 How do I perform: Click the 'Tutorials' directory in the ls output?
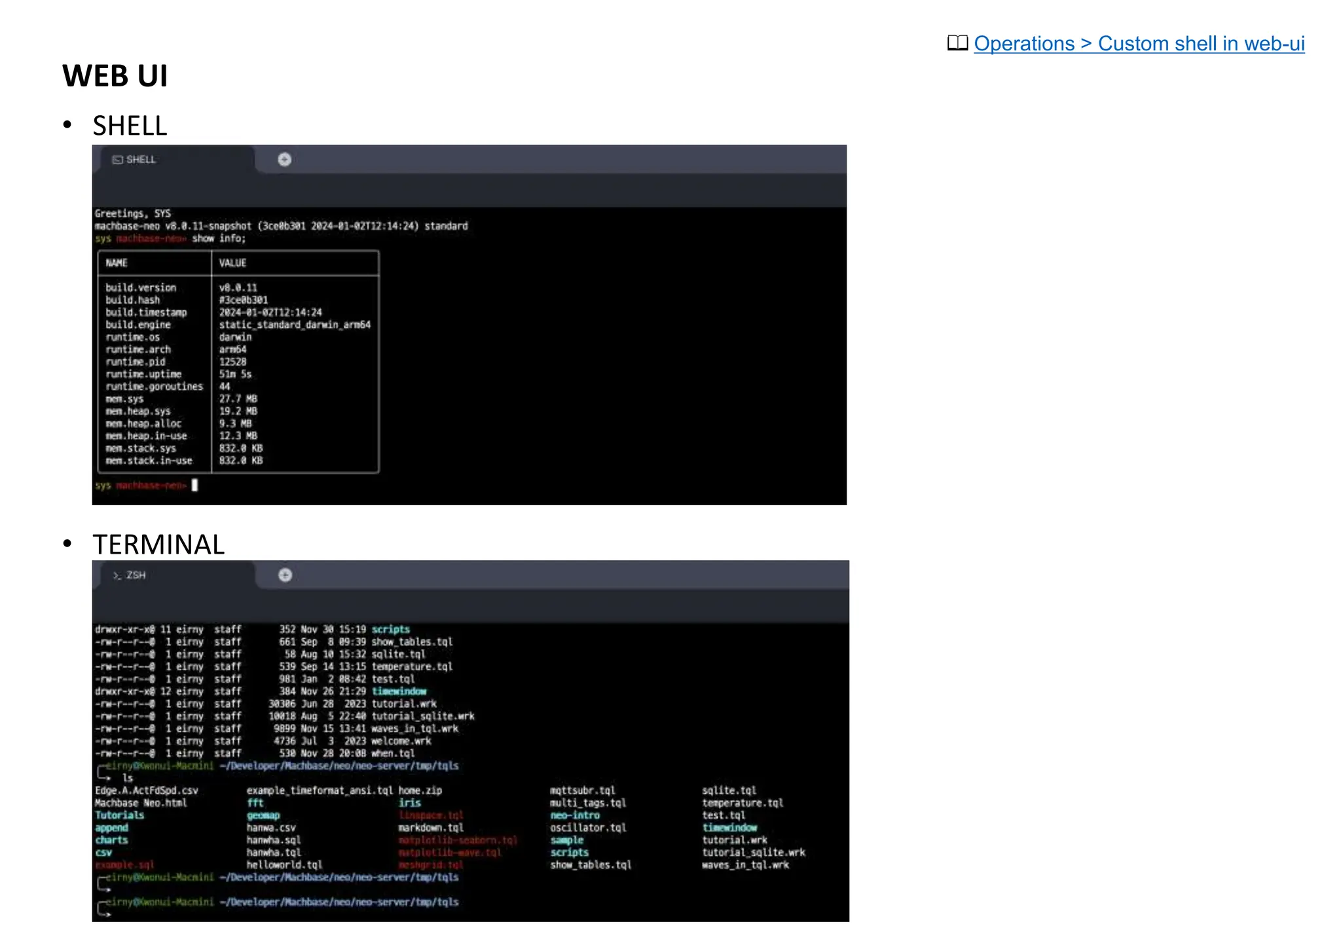[119, 815]
